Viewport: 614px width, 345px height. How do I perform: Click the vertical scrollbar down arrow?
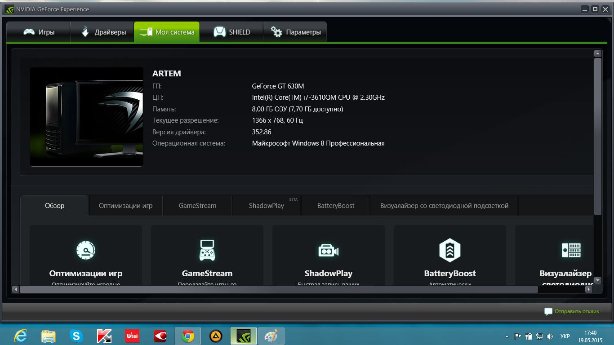tap(597, 280)
